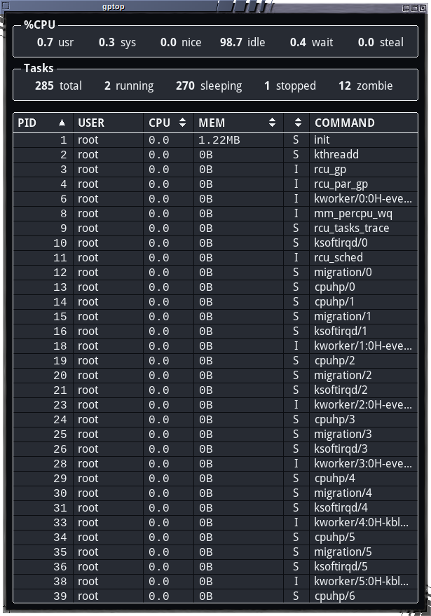431x616 pixels.
Task: Click the COMMAND column header
Action: pos(364,123)
